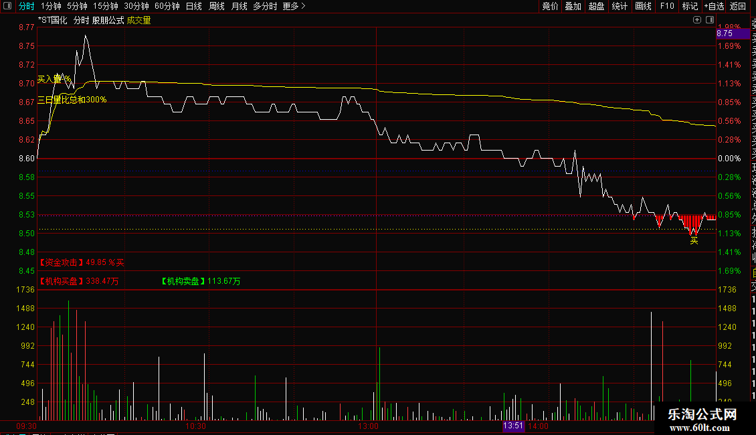Viewport: 756px width, 435px height.
Task: Switch to 月线 monthly chart
Action: [239, 6]
